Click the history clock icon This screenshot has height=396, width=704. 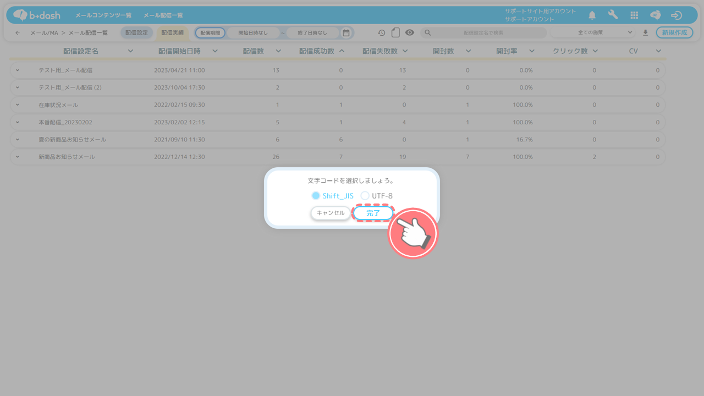point(382,33)
